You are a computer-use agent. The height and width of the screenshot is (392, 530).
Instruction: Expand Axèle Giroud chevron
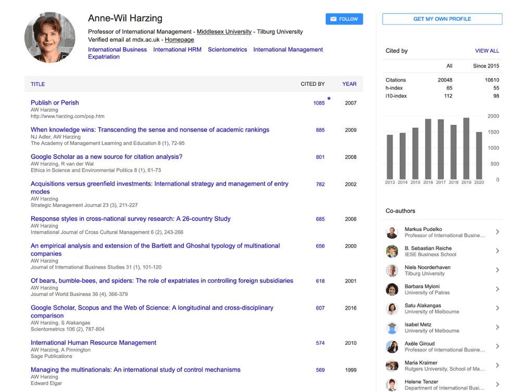tap(498, 346)
